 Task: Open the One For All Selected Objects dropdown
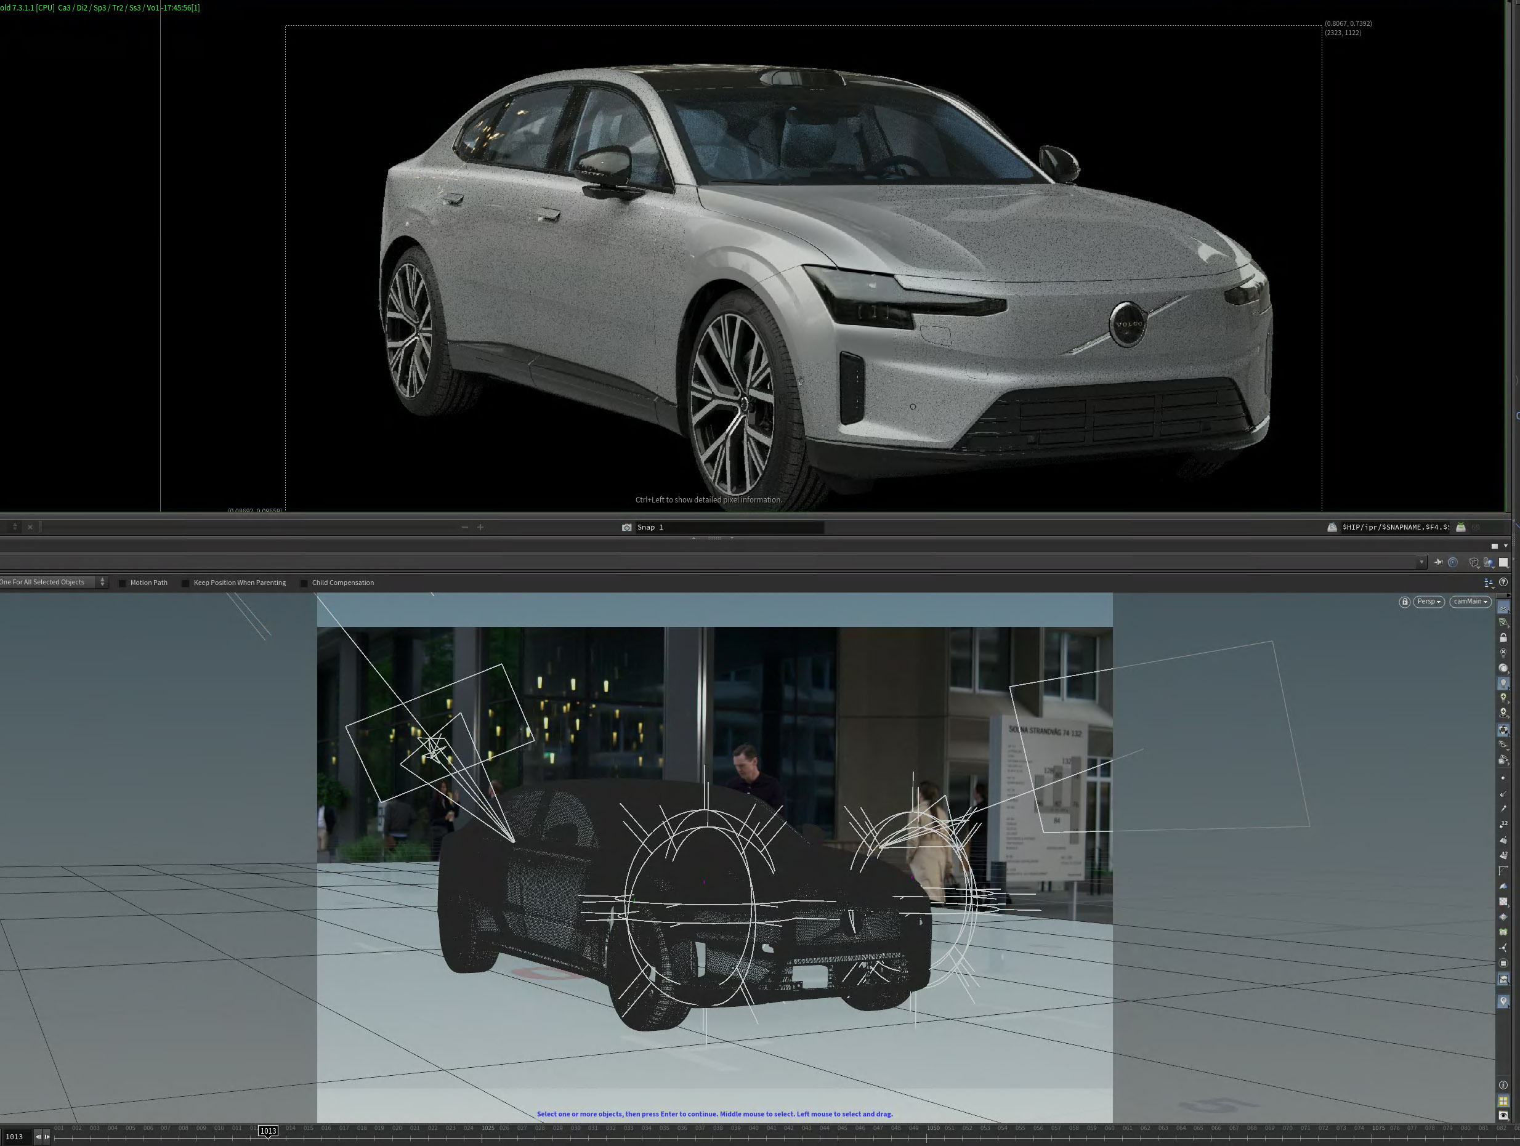tap(54, 582)
